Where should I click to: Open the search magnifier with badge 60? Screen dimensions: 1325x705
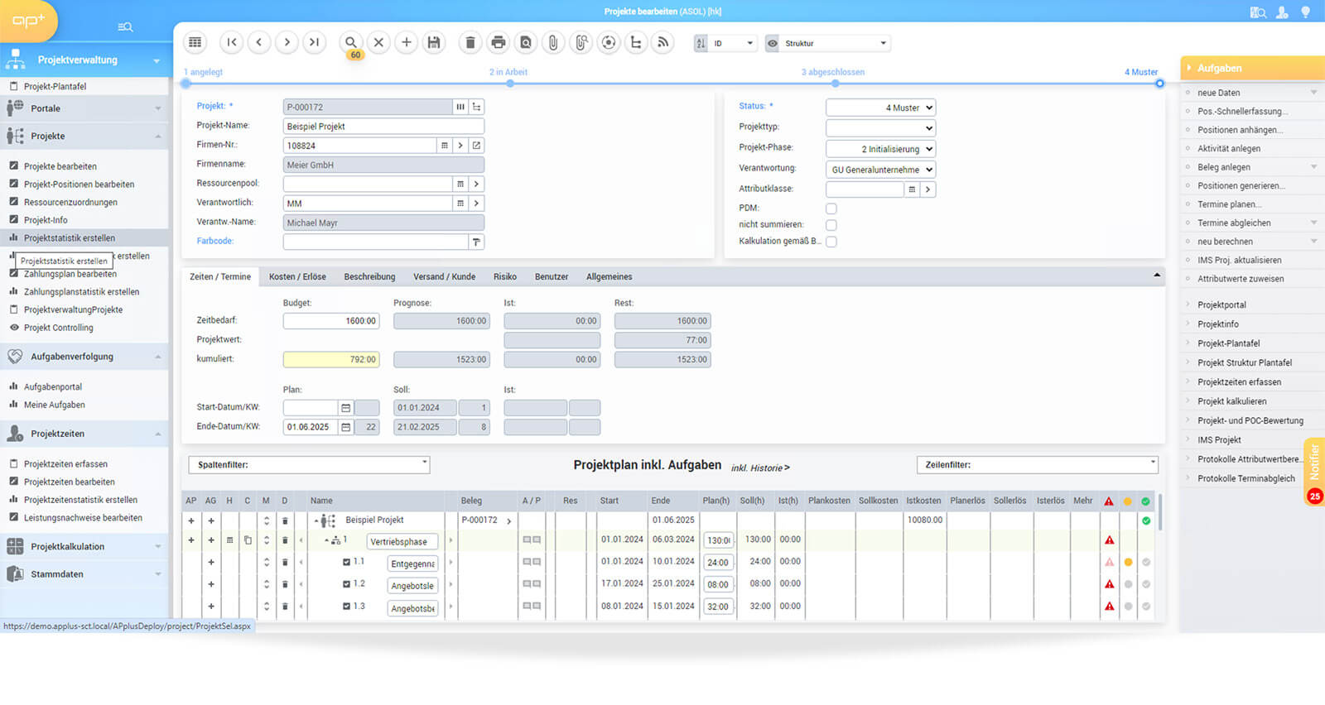click(x=351, y=42)
